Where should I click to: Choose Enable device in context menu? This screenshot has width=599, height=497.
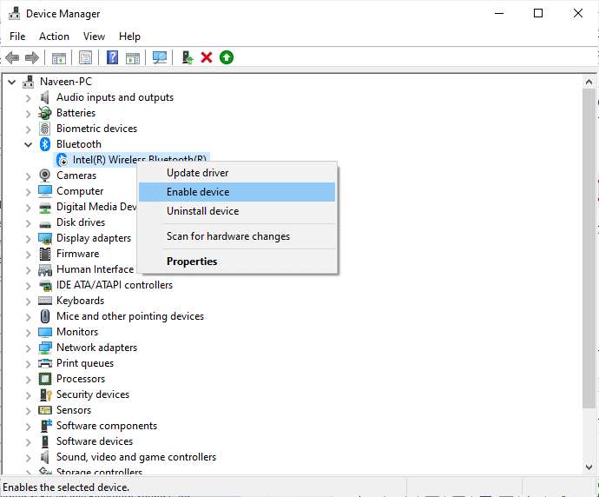tap(198, 192)
